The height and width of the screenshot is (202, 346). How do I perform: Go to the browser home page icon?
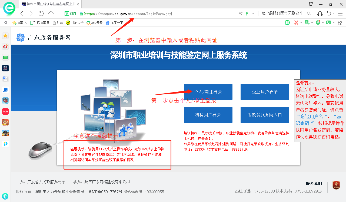tap(51, 14)
